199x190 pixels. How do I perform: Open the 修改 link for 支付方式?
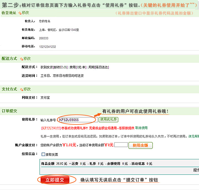click(x=27, y=89)
